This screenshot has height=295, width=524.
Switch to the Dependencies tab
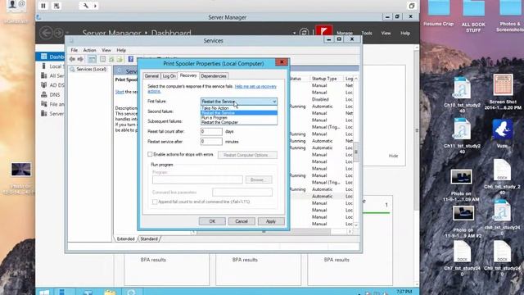click(x=214, y=76)
